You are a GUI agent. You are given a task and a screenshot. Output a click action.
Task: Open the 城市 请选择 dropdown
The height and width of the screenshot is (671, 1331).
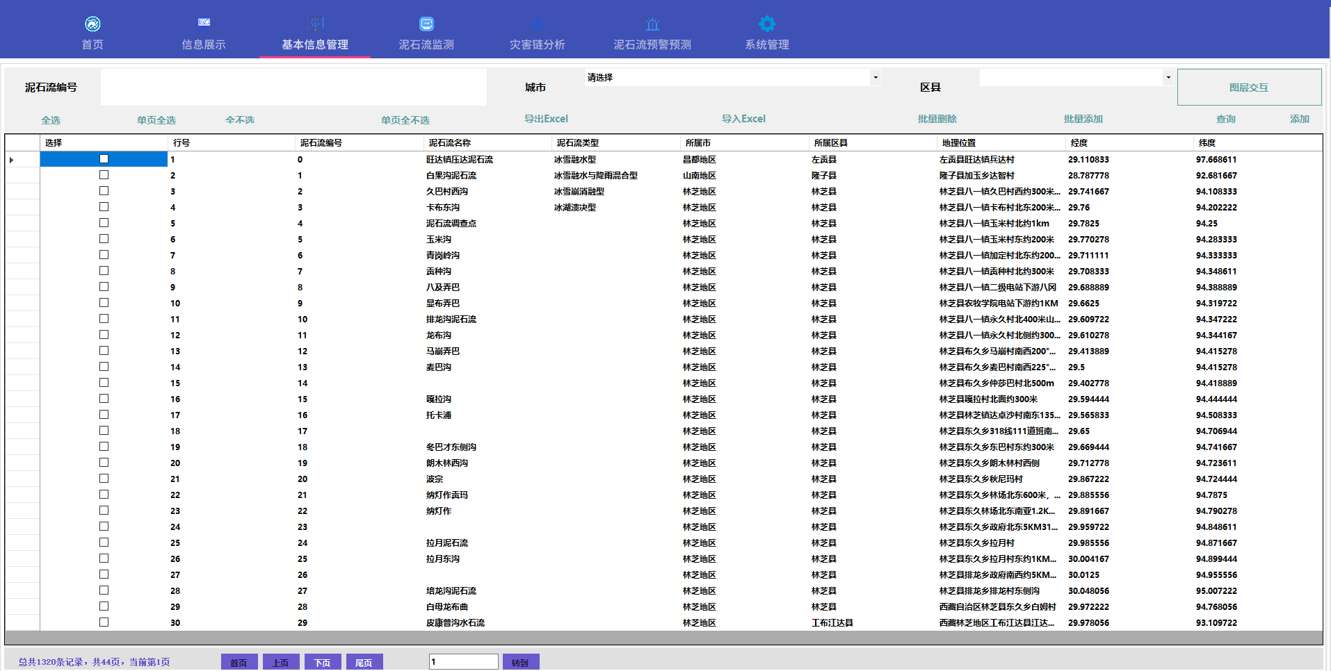pos(733,77)
